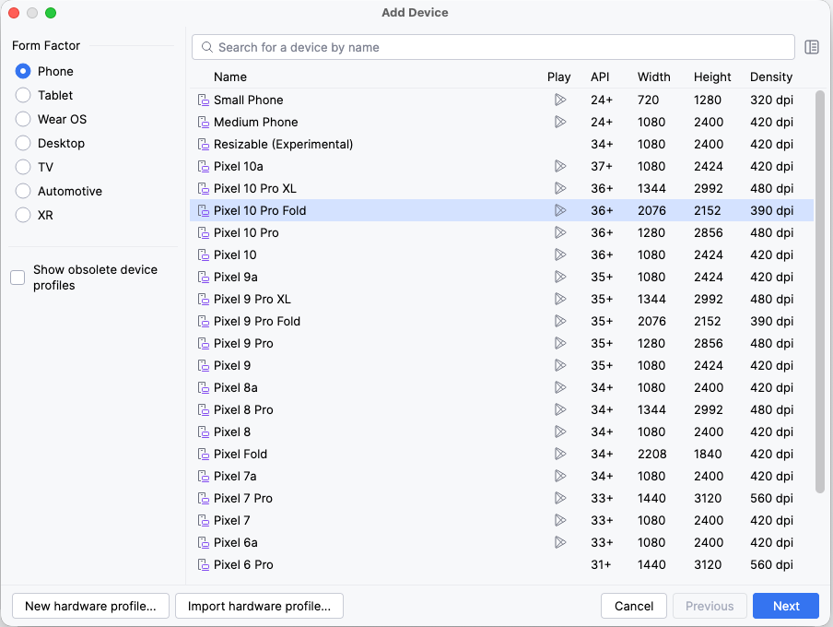This screenshot has width=833, height=627.
Task: Sort by the Height column header
Action: 712,77
